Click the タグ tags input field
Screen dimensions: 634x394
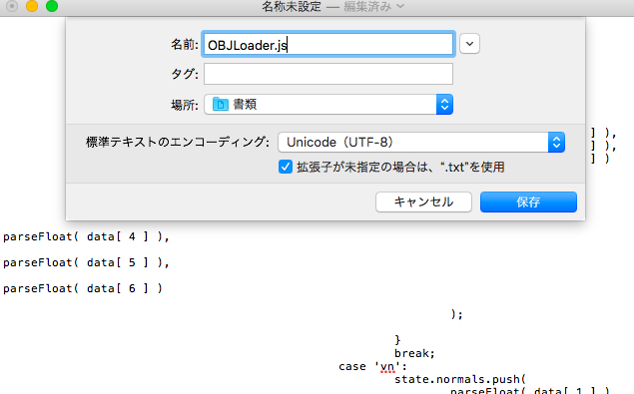tap(327, 74)
